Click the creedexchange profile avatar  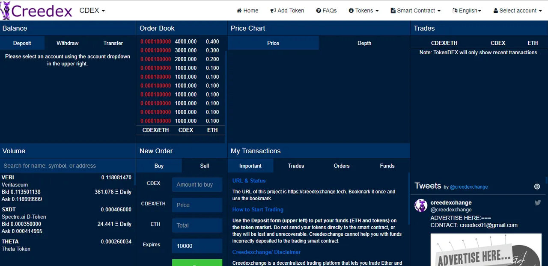[421, 205]
